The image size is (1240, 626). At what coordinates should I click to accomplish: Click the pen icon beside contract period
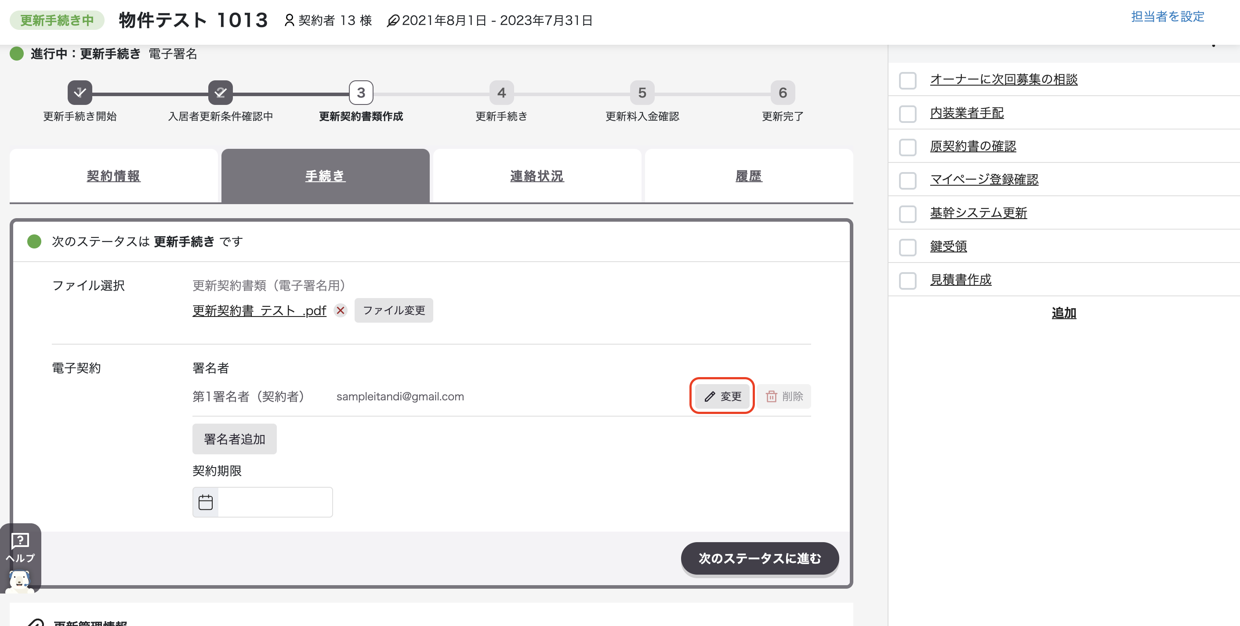(393, 21)
